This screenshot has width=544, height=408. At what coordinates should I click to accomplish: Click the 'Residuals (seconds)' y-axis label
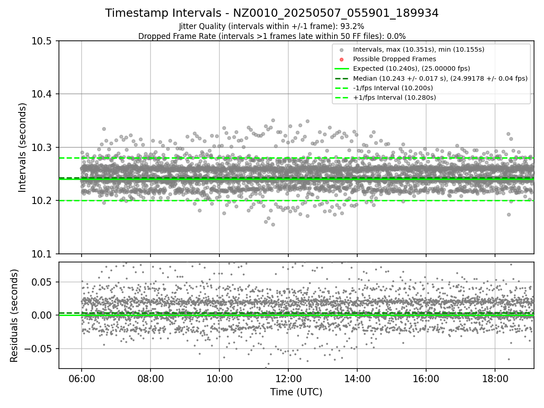point(14,316)
